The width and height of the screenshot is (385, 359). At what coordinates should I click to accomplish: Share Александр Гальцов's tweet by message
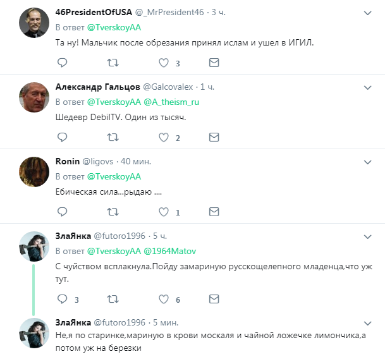pyautogui.click(x=214, y=137)
